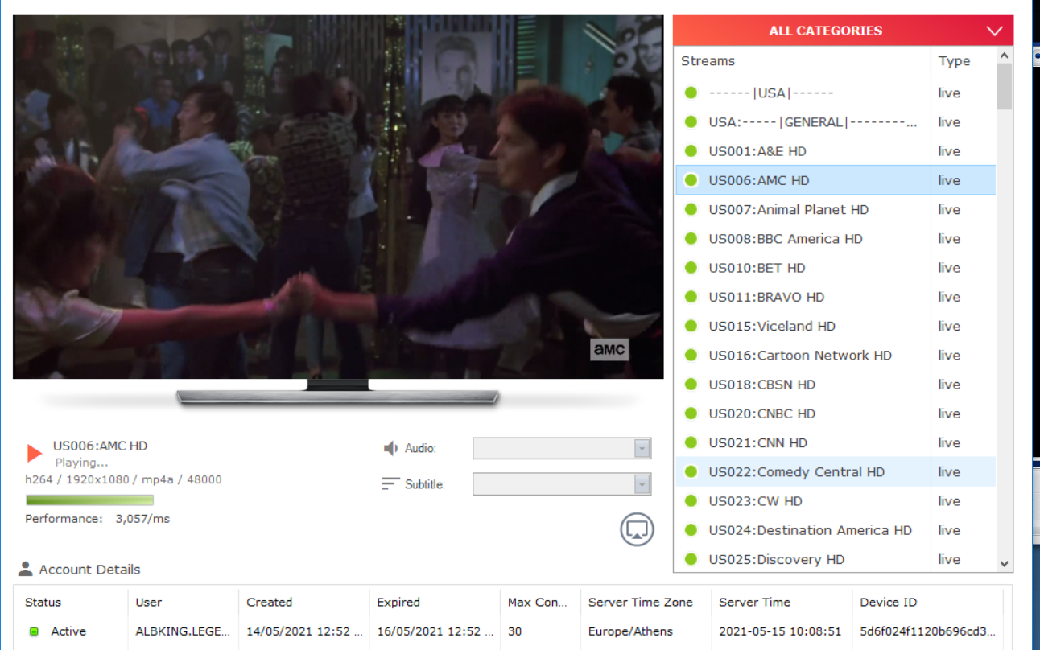This screenshot has height=650, width=1040.
Task: Click the green dot beside US008:BBC America HD
Action: pos(691,238)
